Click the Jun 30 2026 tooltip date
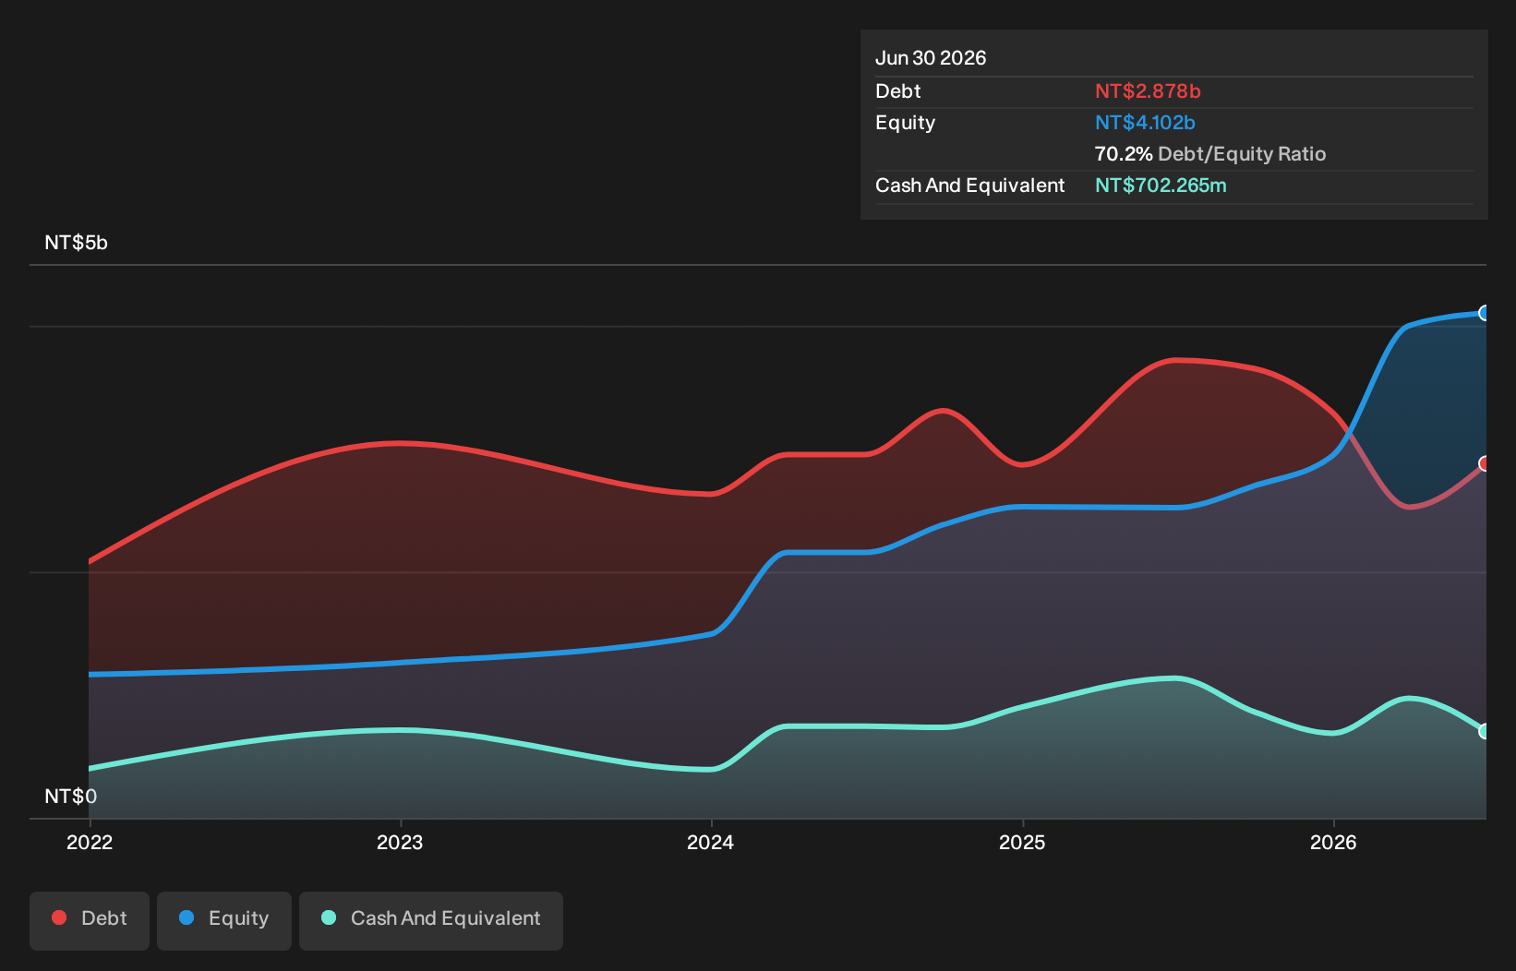 [x=931, y=58]
